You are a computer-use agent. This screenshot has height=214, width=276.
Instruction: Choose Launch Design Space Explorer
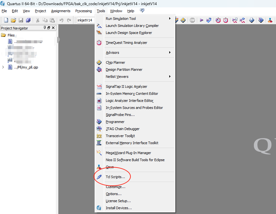[x=135, y=33]
